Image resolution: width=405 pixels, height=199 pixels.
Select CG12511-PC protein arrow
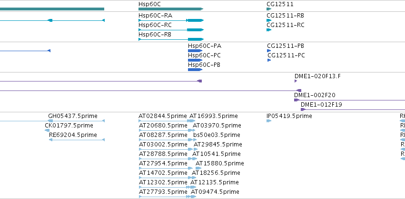coord(269,60)
